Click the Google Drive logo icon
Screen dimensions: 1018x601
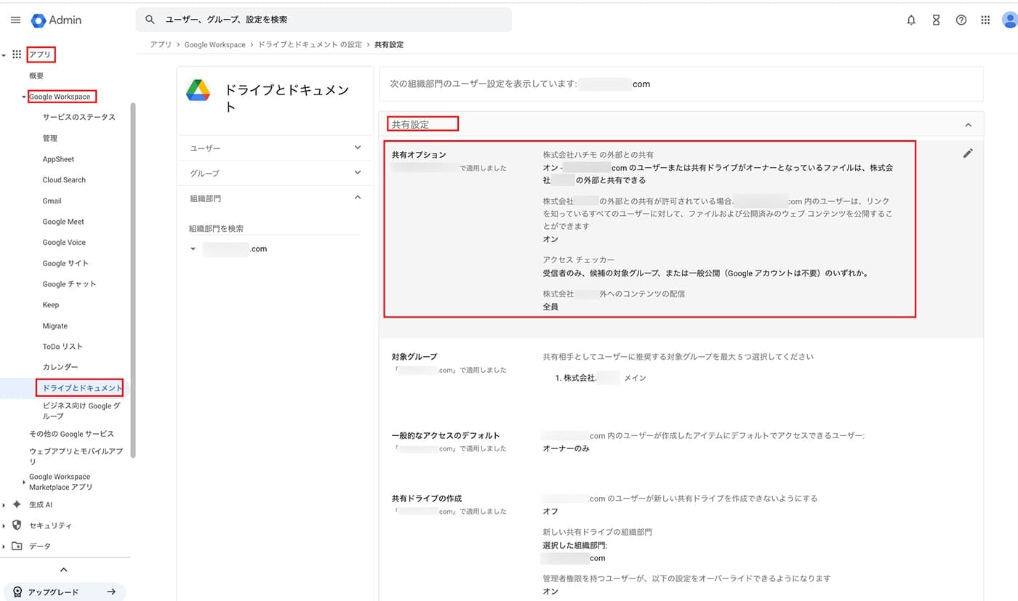tap(198, 90)
